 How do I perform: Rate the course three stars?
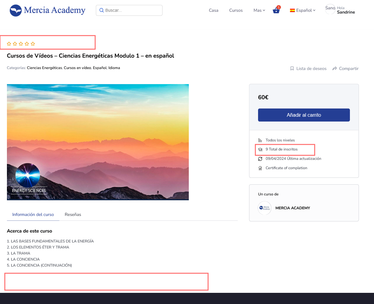coord(21,44)
